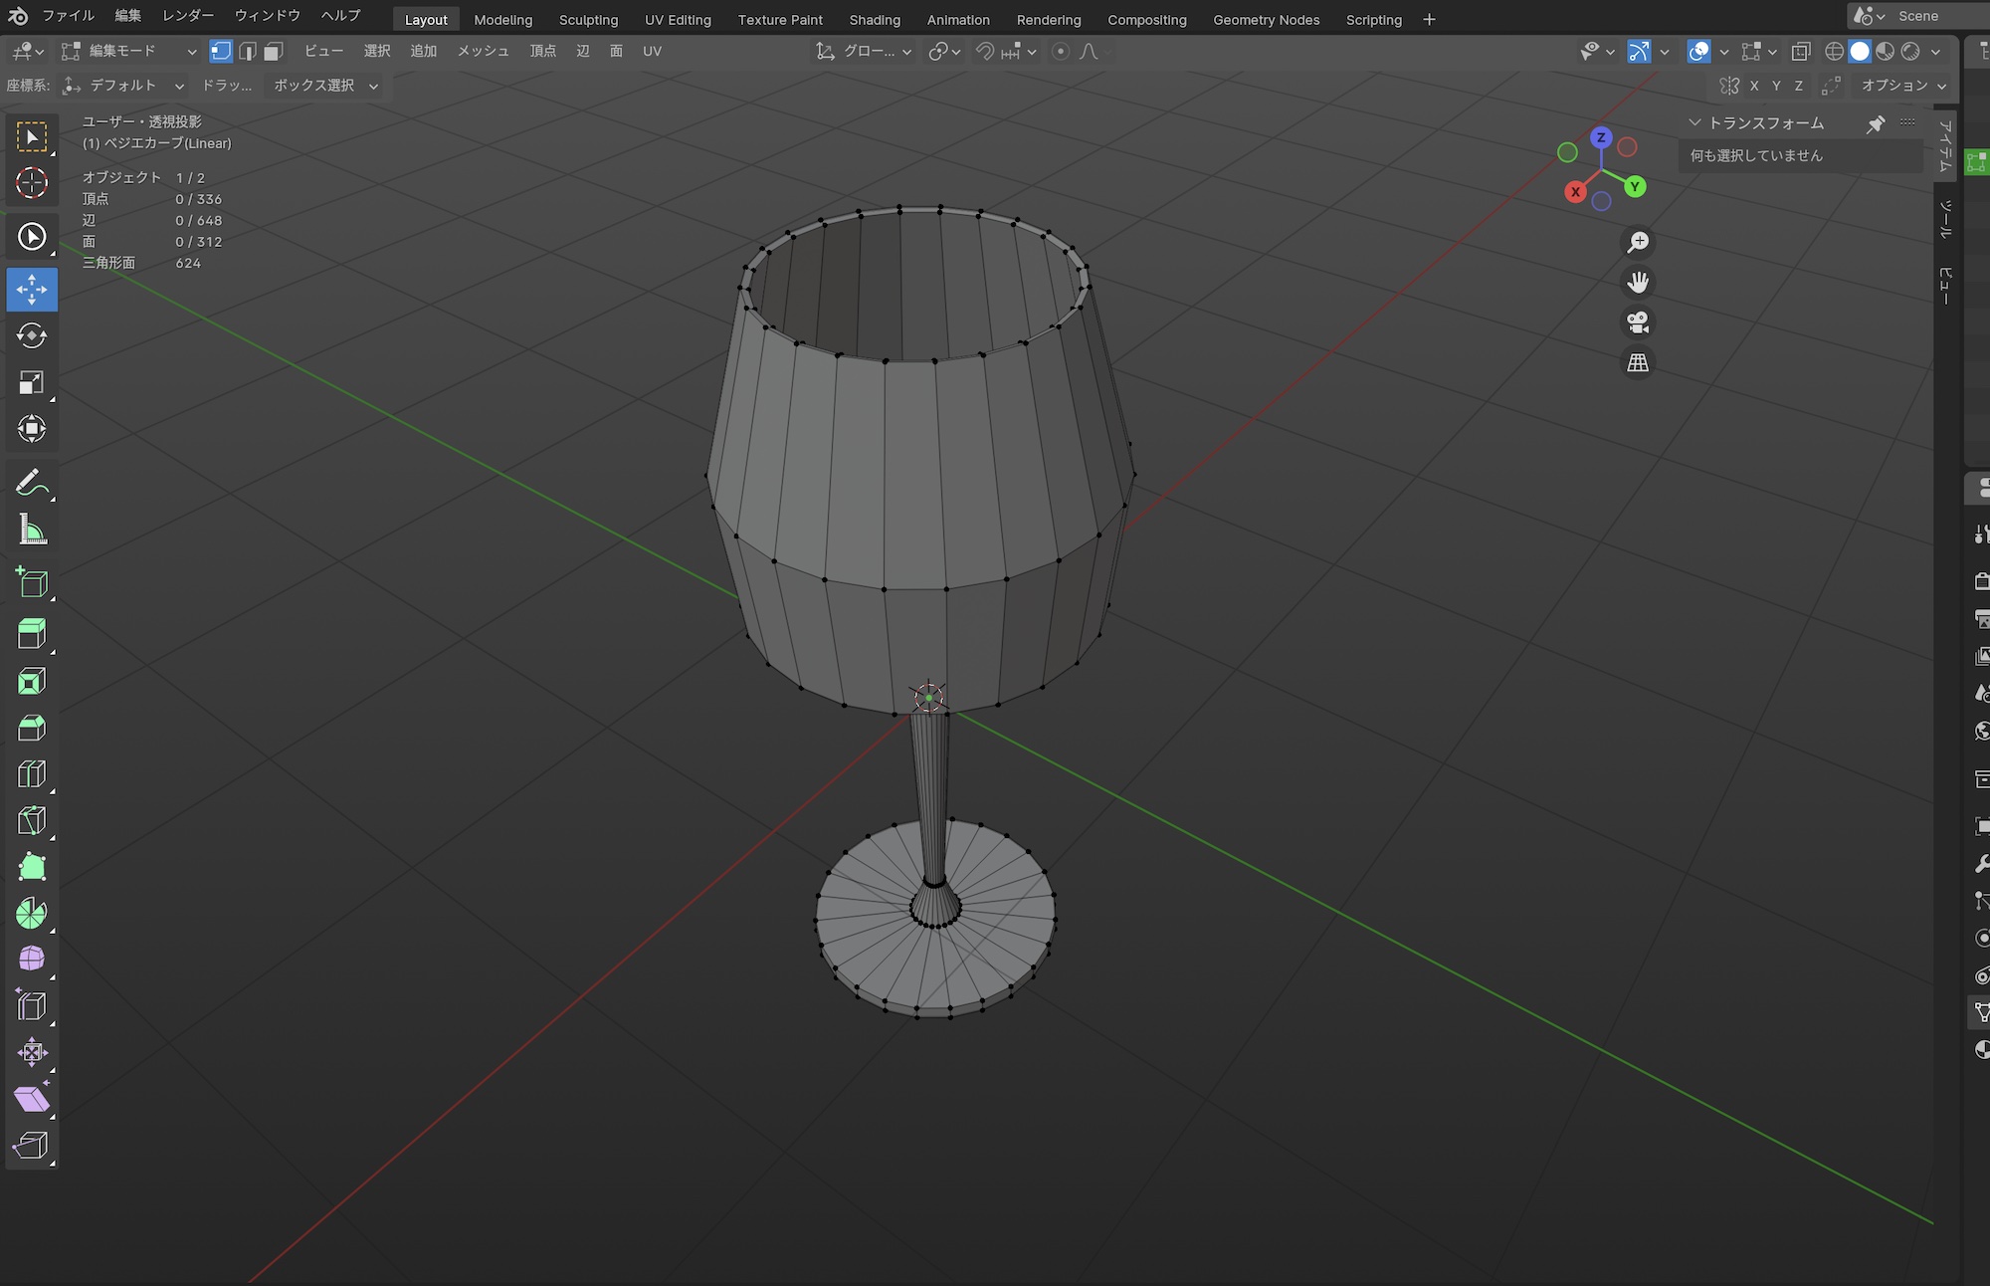
Task: Open the 編集モード mode dropdown
Action: [128, 51]
